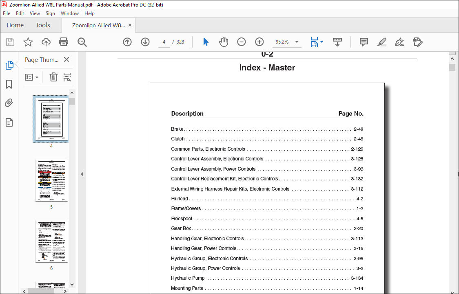Image resolution: width=459 pixels, height=294 pixels.
Task: Click the Fit Width scrolling icon
Action: pyautogui.click(x=314, y=42)
